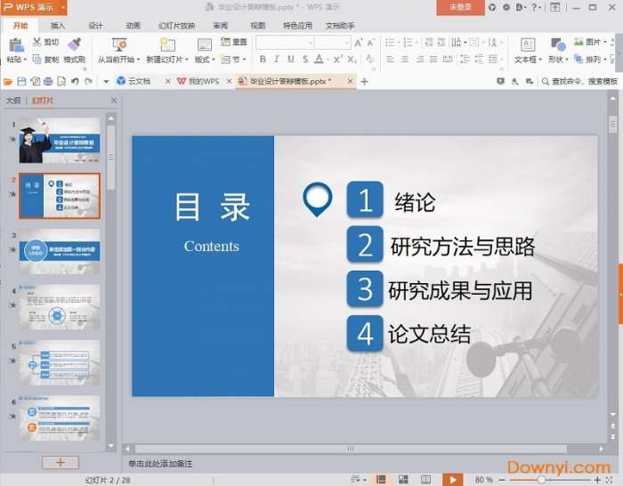Viewport: 623px width, 486px height.
Task: Click the notes area to add notes
Action: pos(160,464)
